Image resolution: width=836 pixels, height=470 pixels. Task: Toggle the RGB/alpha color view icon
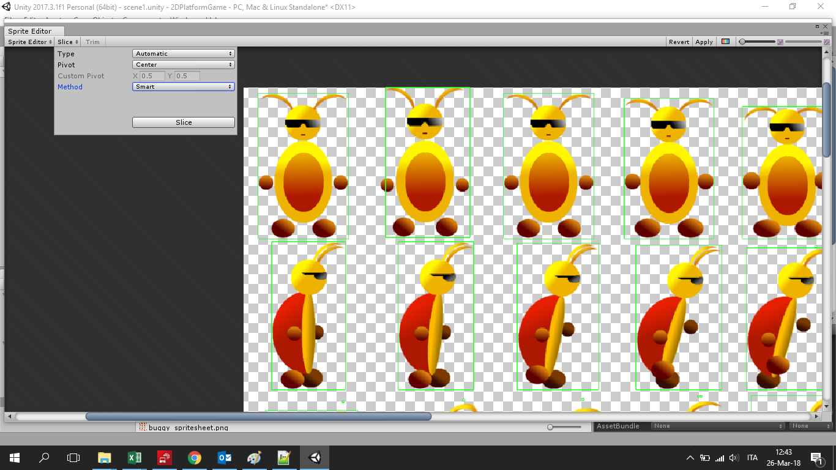[725, 42]
